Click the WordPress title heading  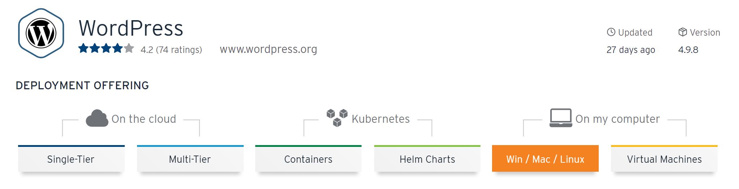[131, 28]
